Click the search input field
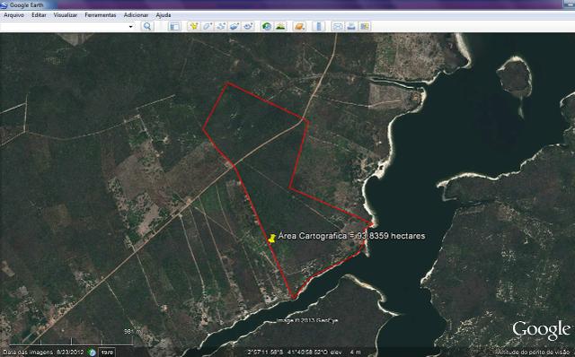This screenshot has width=575, height=357. tap(64, 26)
